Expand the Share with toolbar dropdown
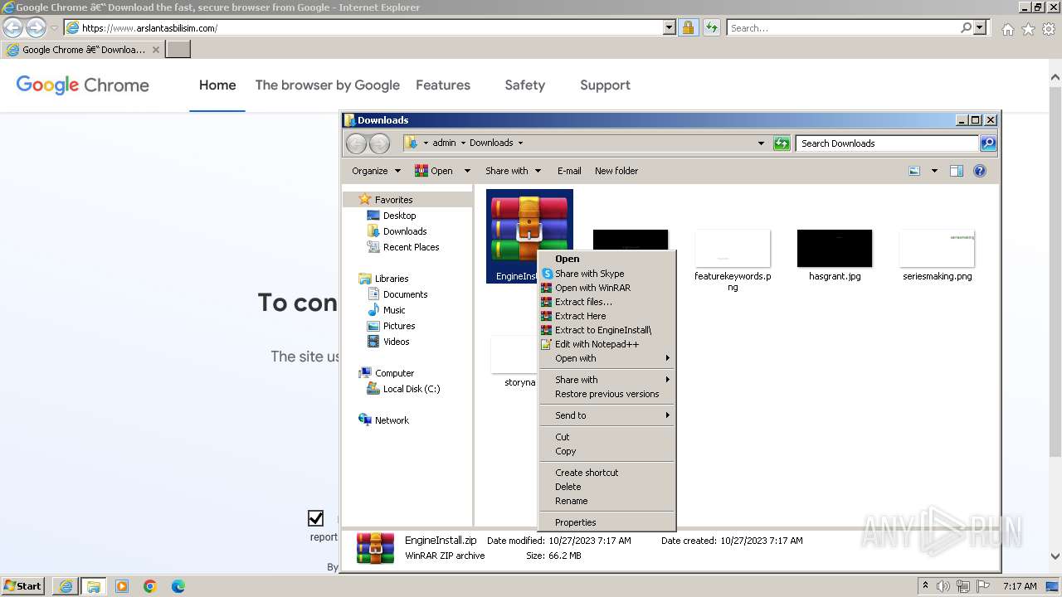The image size is (1062, 597). pos(538,171)
